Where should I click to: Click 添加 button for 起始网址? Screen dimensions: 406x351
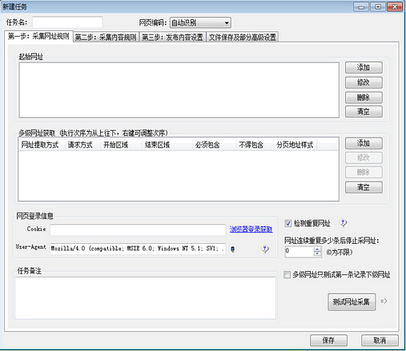pos(364,68)
